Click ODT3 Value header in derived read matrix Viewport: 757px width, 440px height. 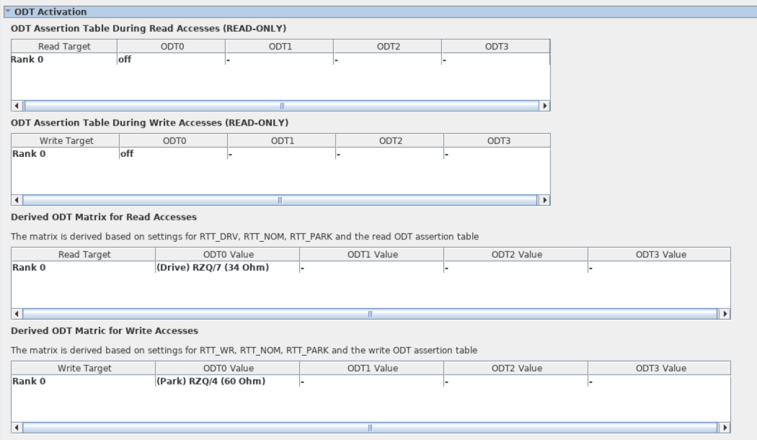pos(658,254)
